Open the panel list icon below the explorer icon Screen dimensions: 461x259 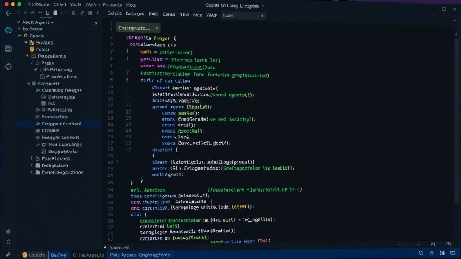click(8, 49)
